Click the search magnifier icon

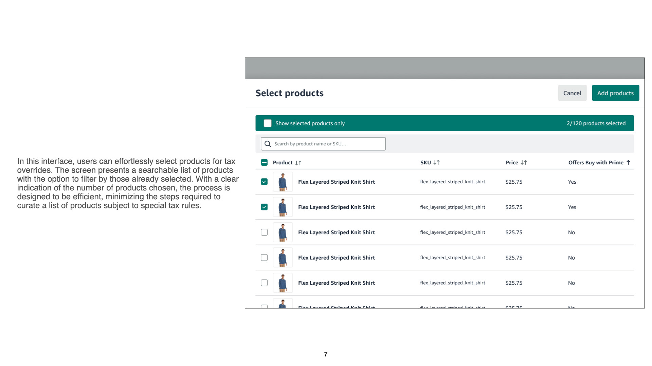click(268, 144)
